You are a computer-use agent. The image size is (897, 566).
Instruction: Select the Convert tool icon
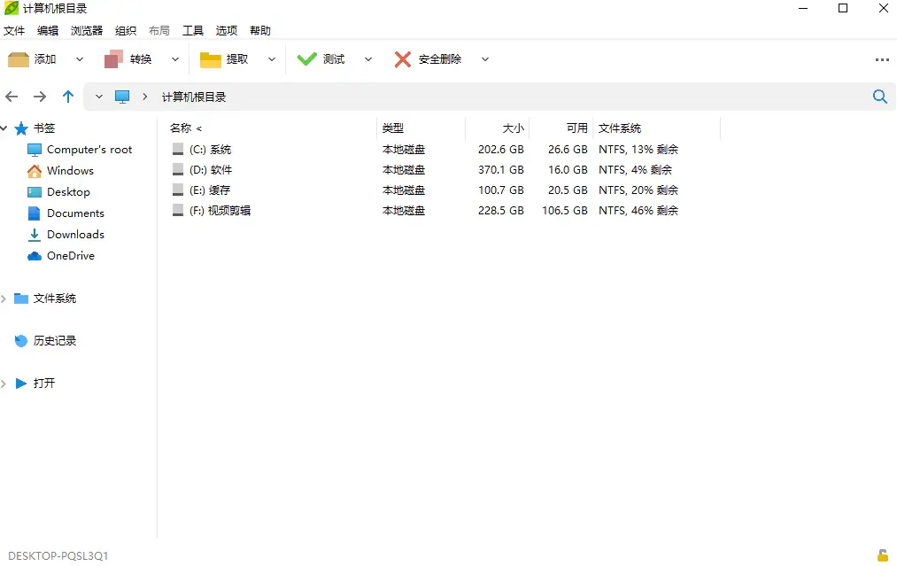pos(113,59)
